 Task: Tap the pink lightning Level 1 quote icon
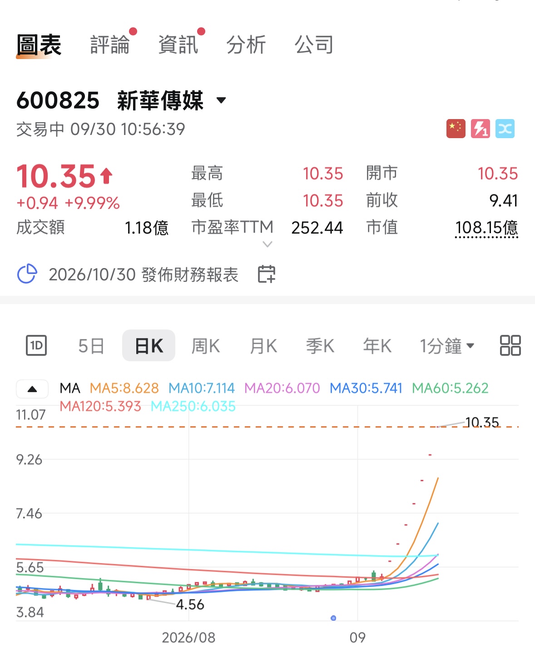480,129
